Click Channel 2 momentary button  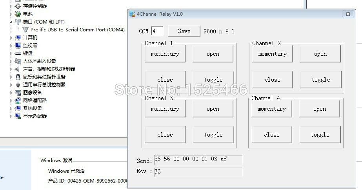[x=273, y=54]
